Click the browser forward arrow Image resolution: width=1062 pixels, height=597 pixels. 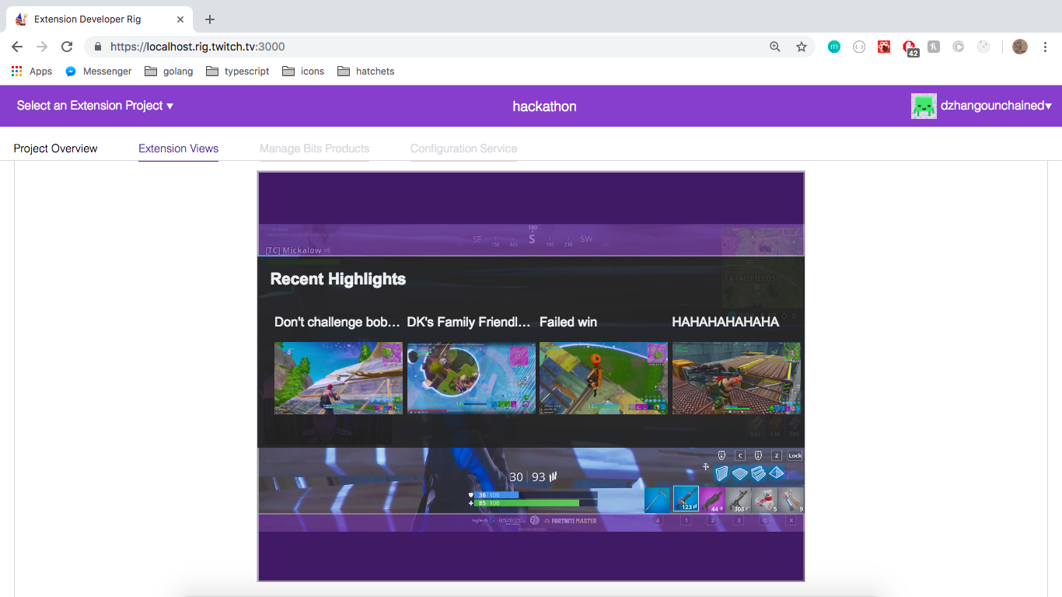(x=42, y=47)
